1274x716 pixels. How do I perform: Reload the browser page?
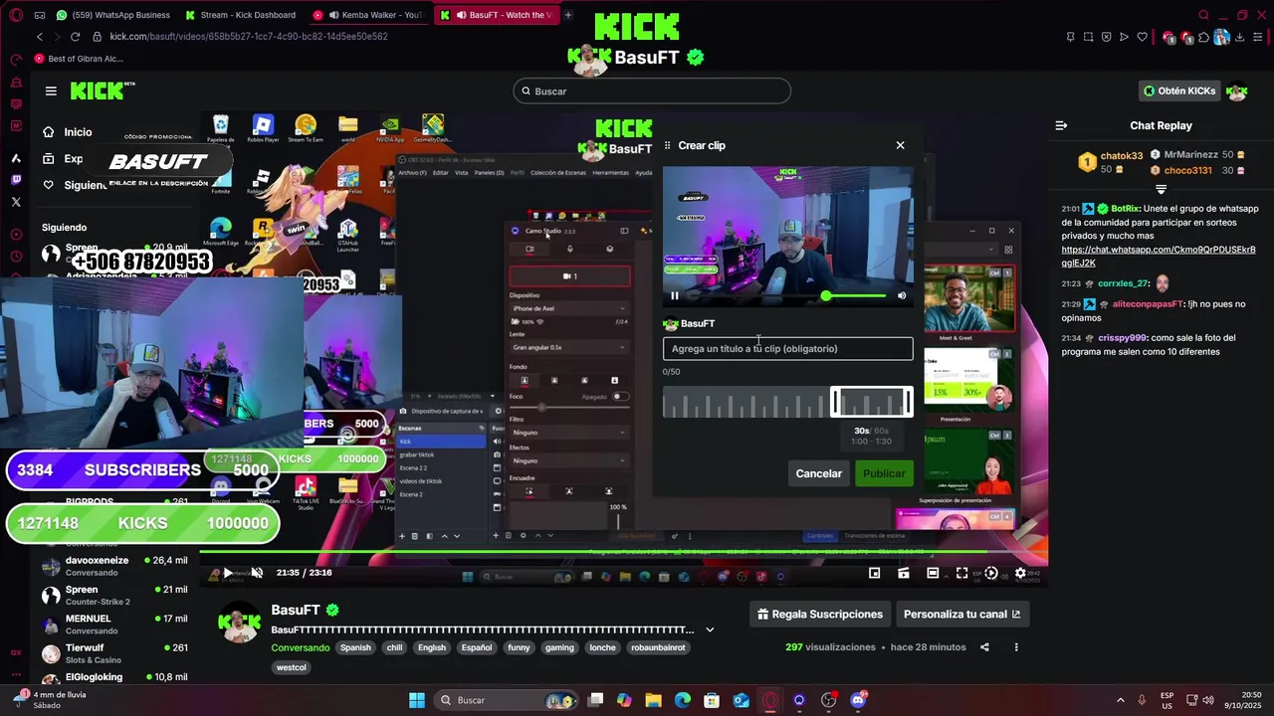75,37
